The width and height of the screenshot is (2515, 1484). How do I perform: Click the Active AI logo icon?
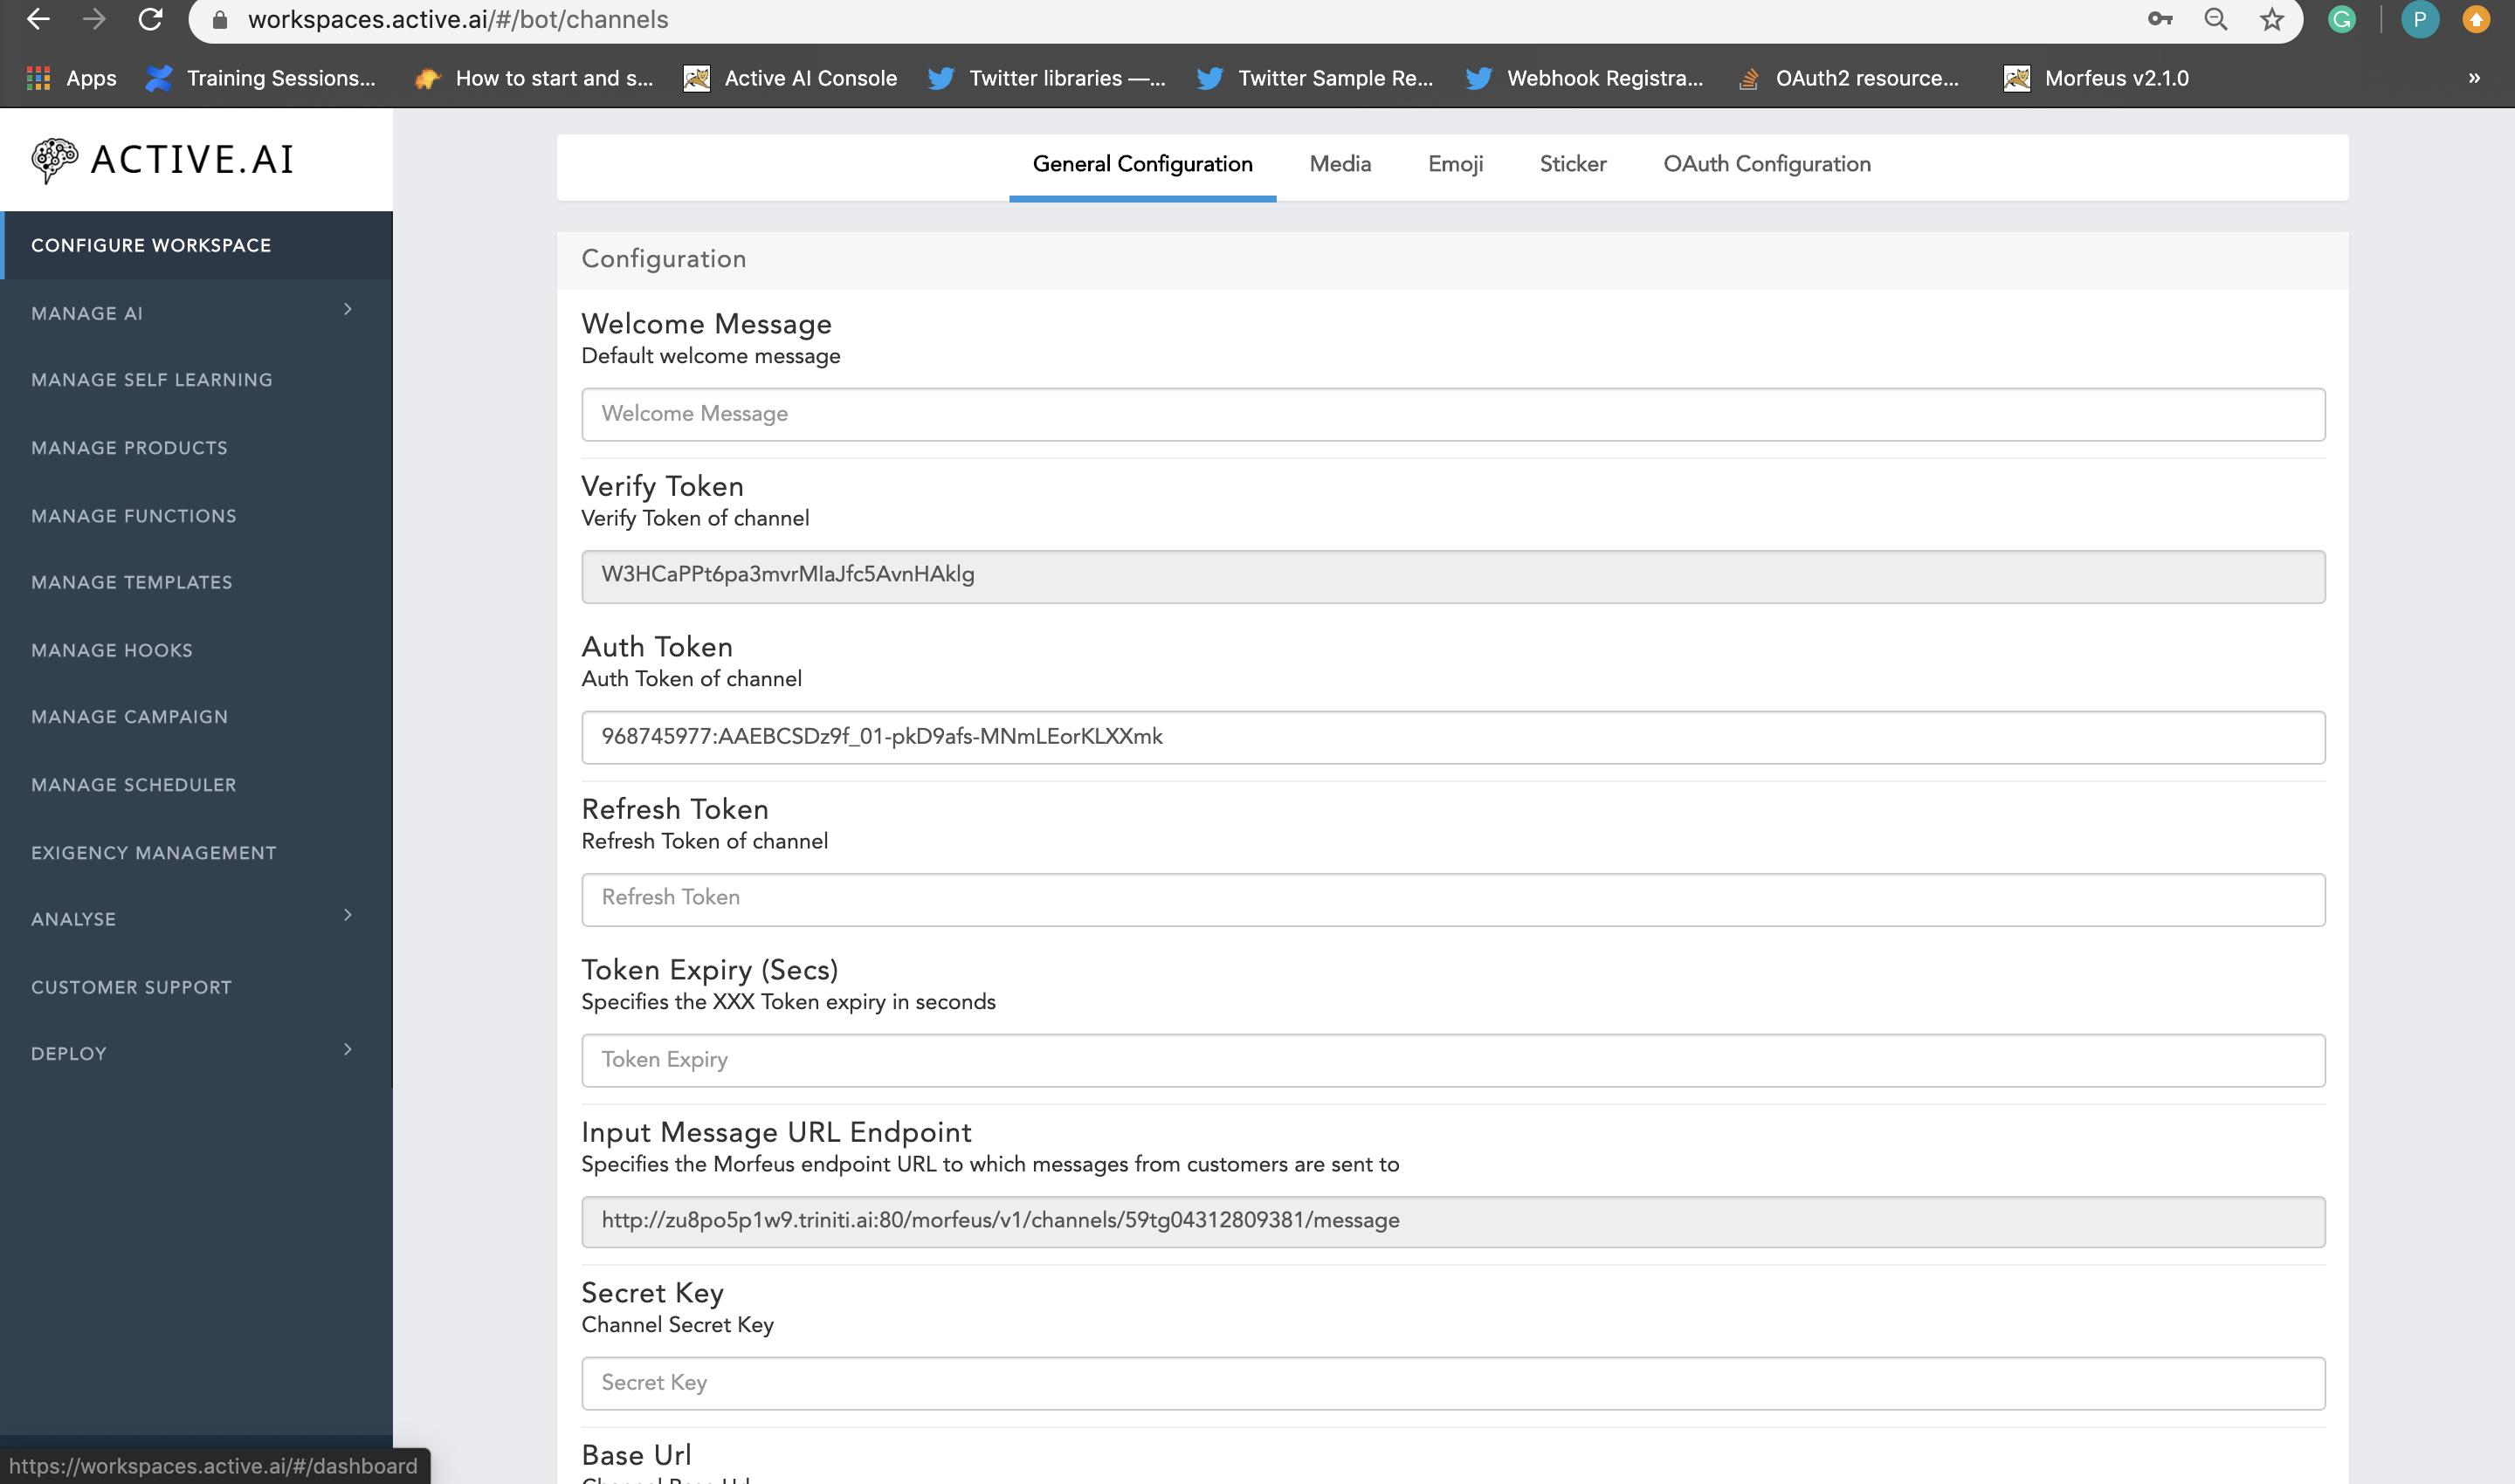click(x=53, y=159)
